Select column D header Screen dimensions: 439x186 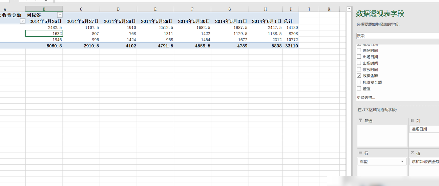pyautogui.click(x=118, y=9)
